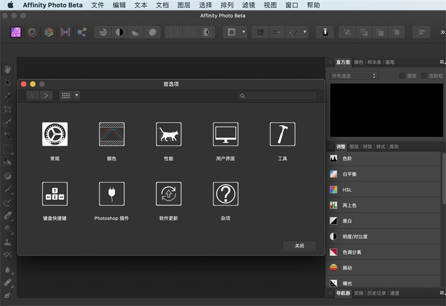Screen dimensions: 446x306
Task: Apply auto white balance from toolbar
Action: (152, 32)
